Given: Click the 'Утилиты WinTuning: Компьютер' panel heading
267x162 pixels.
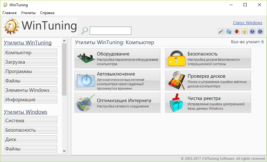Looking at the screenshot, I should click(114, 42).
